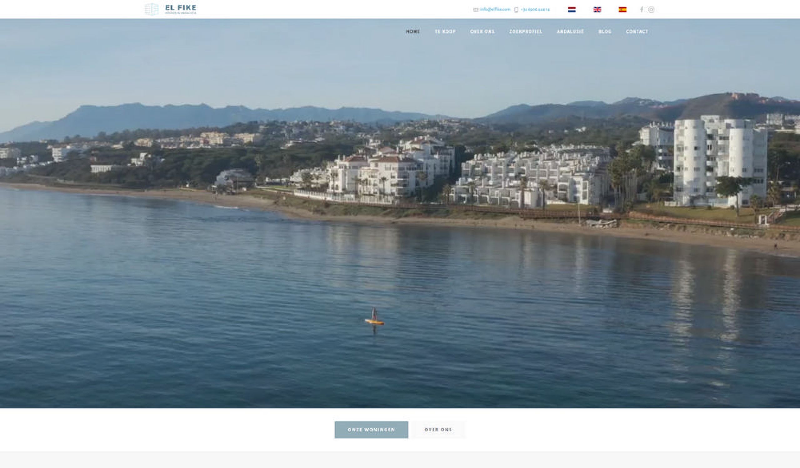Image resolution: width=800 pixels, height=468 pixels.
Task: Switch site language to Dutch flag
Action: click(572, 9)
